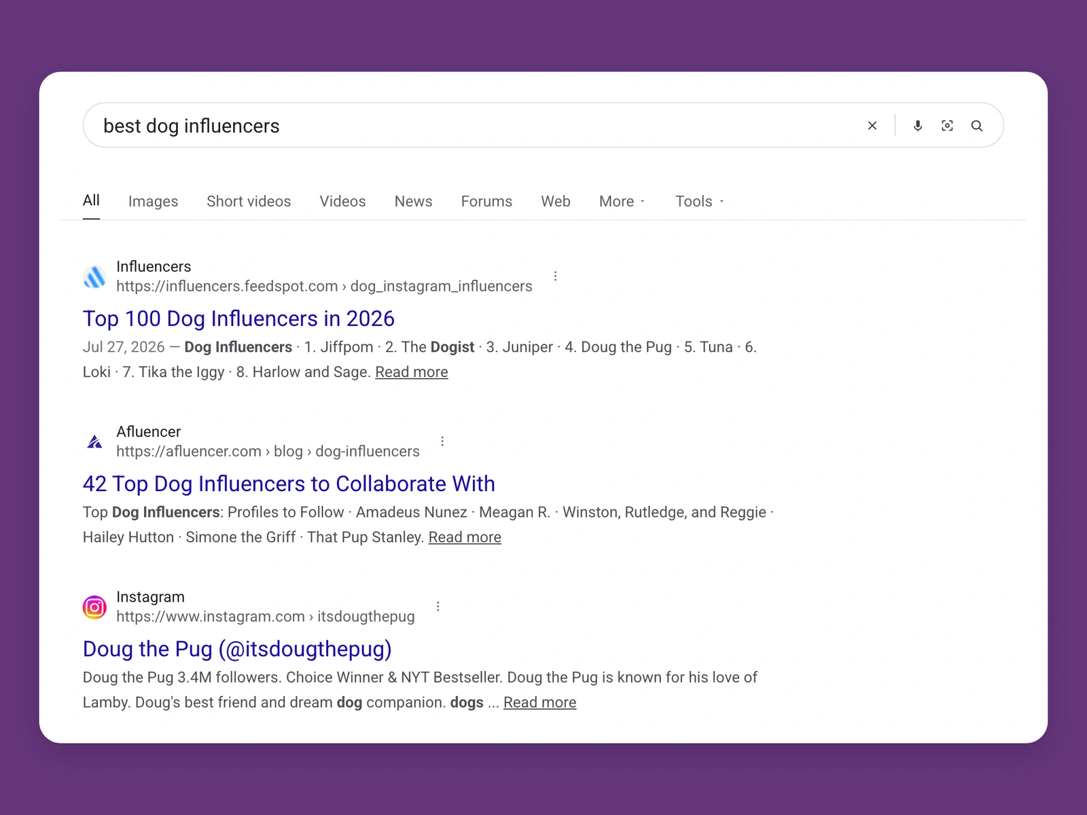Click the 'Jul 27, 2026' date text

pos(124,347)
